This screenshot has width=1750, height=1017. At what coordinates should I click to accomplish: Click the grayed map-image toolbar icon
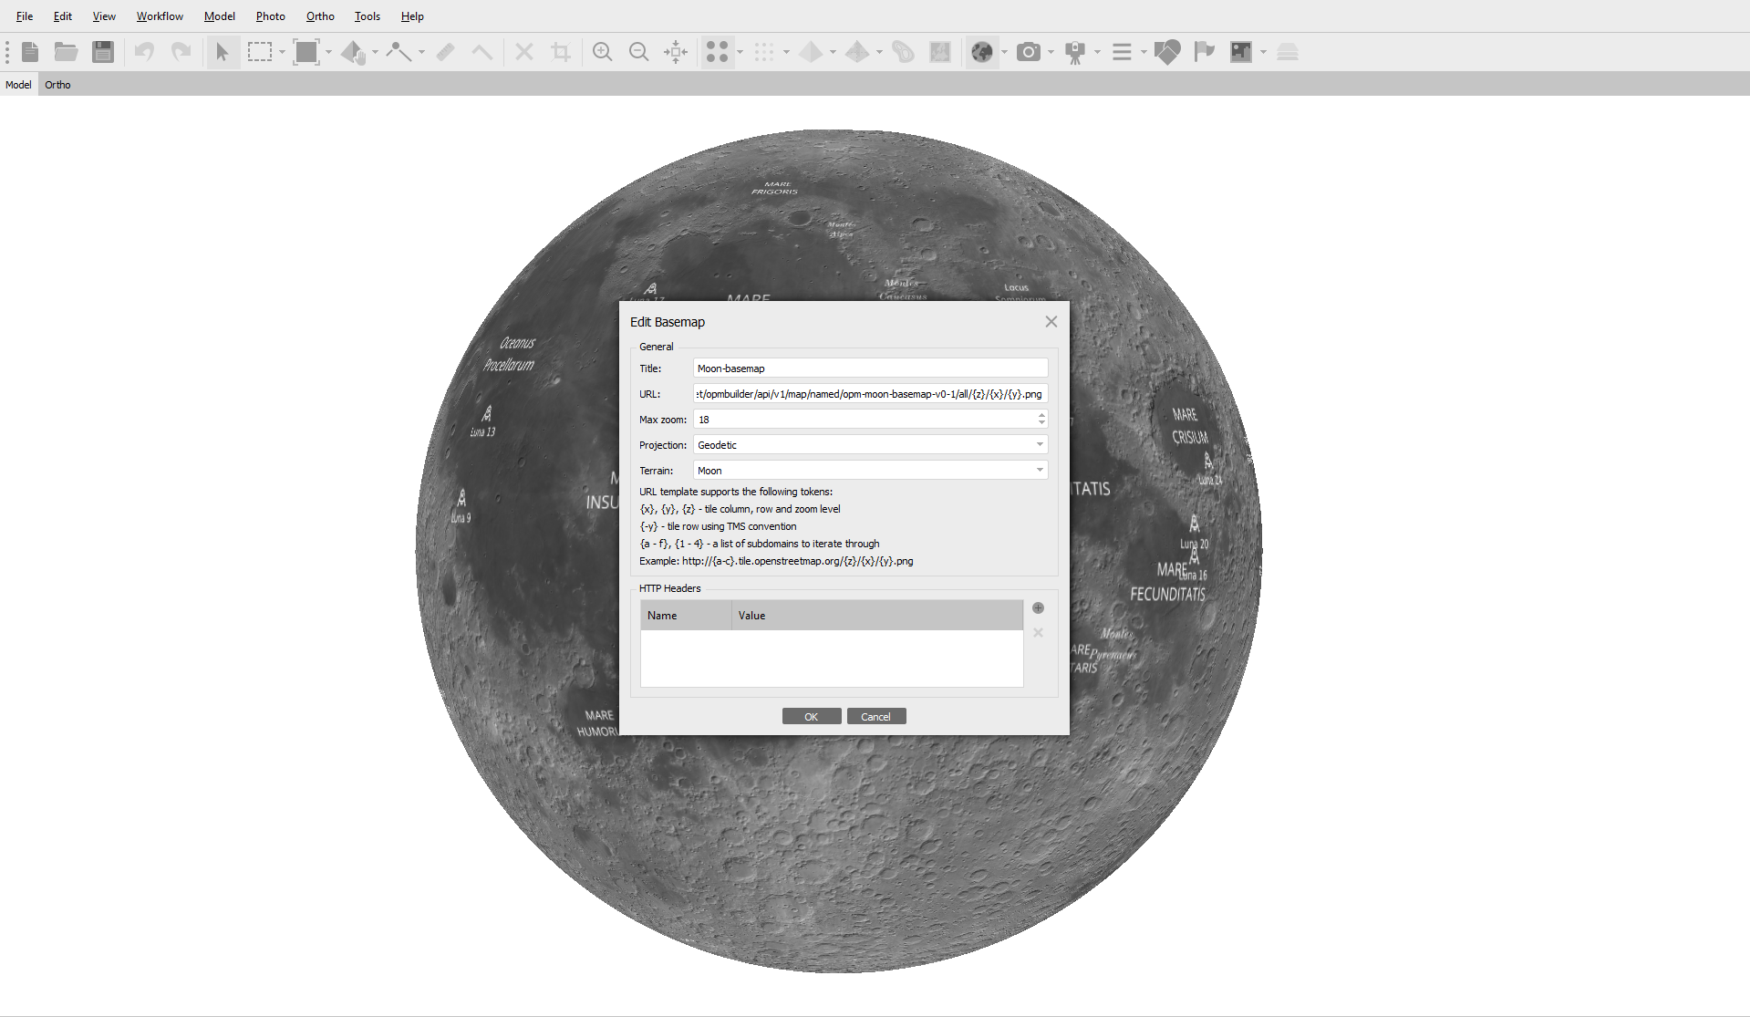coord(940,52)
